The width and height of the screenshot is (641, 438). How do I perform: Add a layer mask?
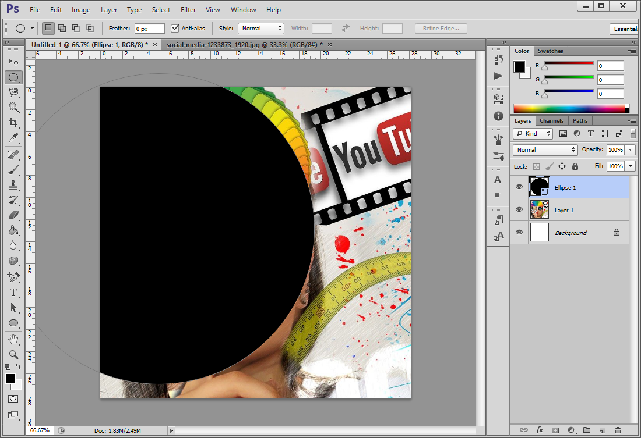click(x=555, y=430)
